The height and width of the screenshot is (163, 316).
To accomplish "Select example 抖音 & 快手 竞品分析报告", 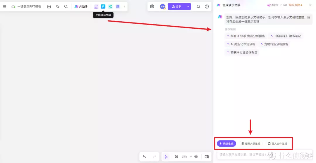I will [x=246, y=36].
